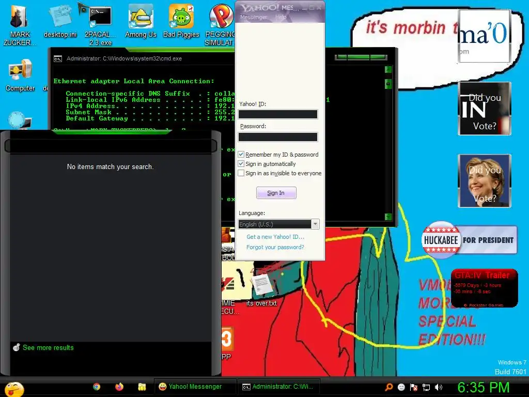This screenshot has width=529, height=397.
Task: Click the GTA:IV Trailer countdown gadget
Action: [484, 288]
